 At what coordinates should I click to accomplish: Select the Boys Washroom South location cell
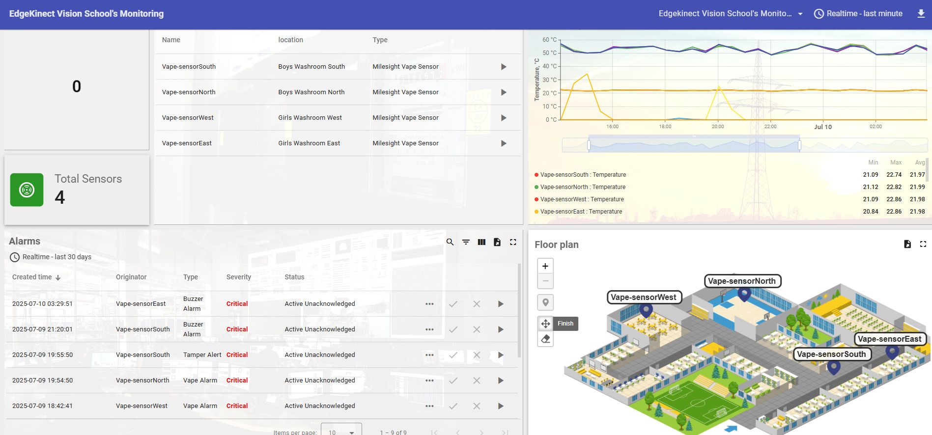tap(311, 67)
